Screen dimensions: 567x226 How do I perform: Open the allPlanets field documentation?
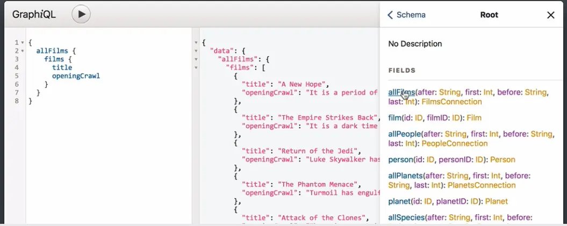(x=405, y=176)
